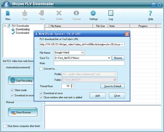
Task: Click the ellipsis button beside URL field
Action: [x=122, y=44]
